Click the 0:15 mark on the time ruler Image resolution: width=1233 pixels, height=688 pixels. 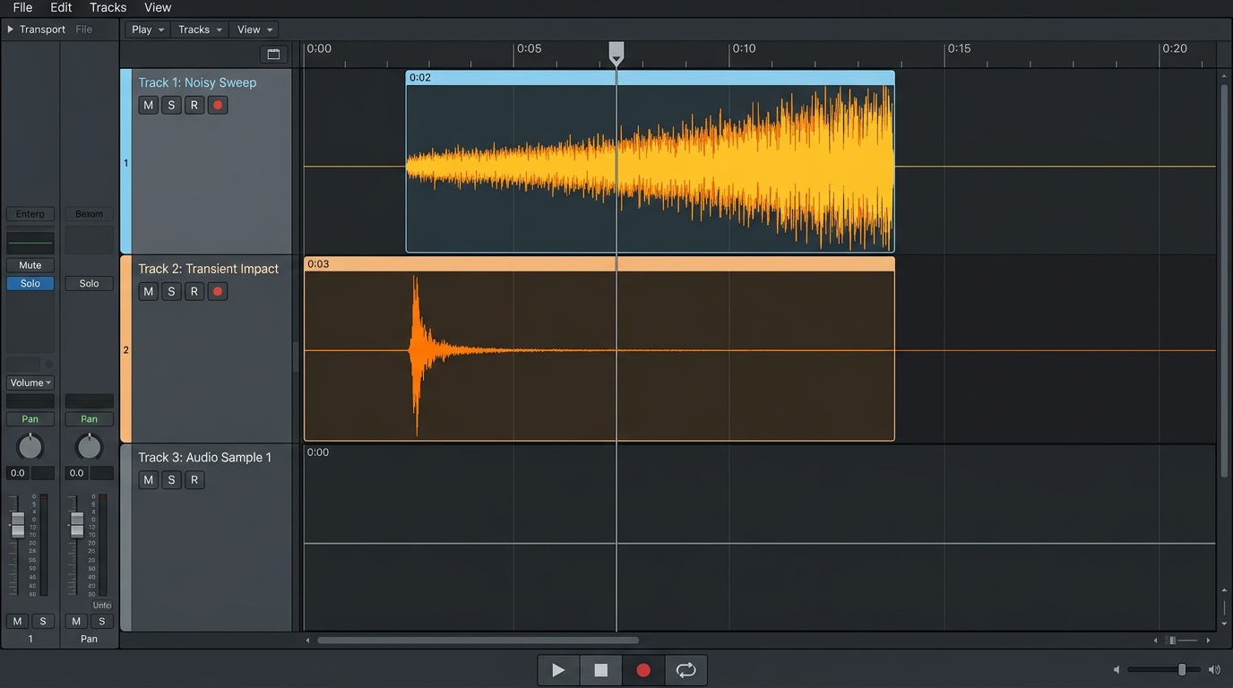tap(959, 48)
